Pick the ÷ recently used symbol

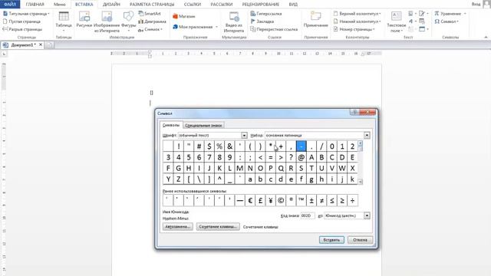click(352, 201)
